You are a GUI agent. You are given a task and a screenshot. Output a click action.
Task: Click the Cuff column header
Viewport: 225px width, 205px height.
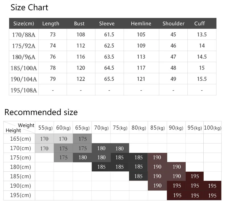click(x=199, y=24)
